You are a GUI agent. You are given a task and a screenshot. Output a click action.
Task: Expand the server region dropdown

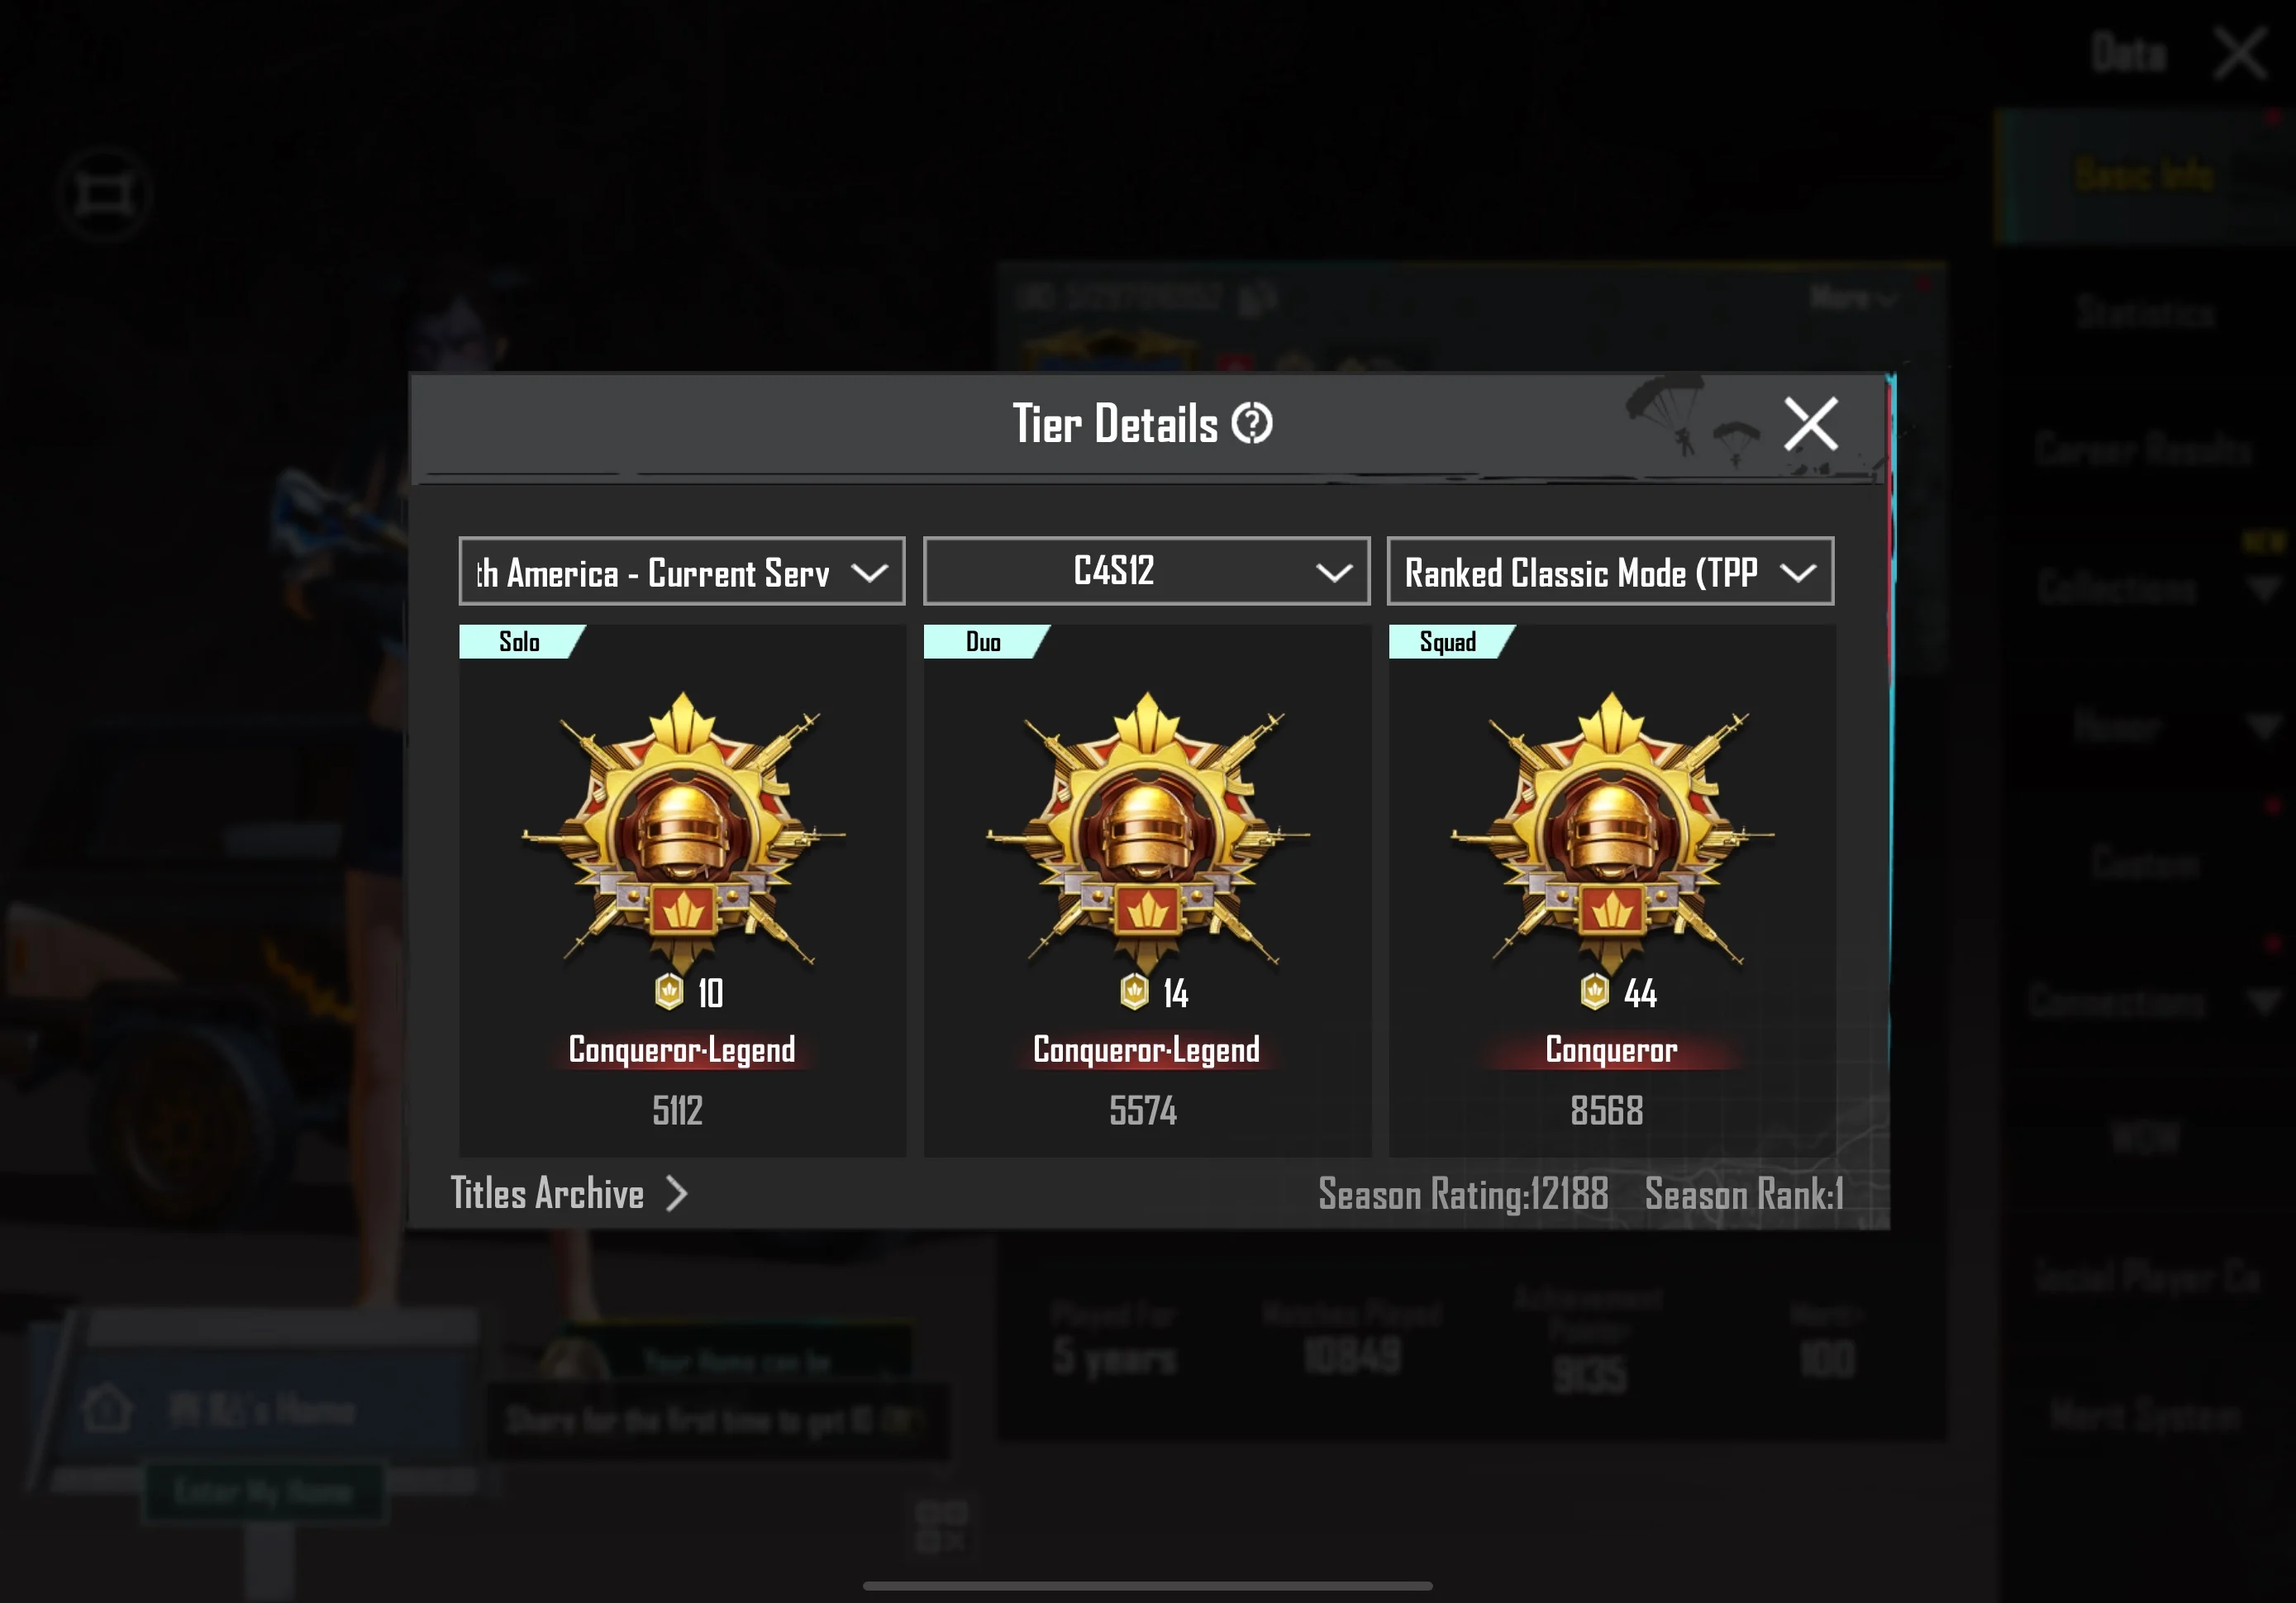pyautogui.click(x=682, y=572)
